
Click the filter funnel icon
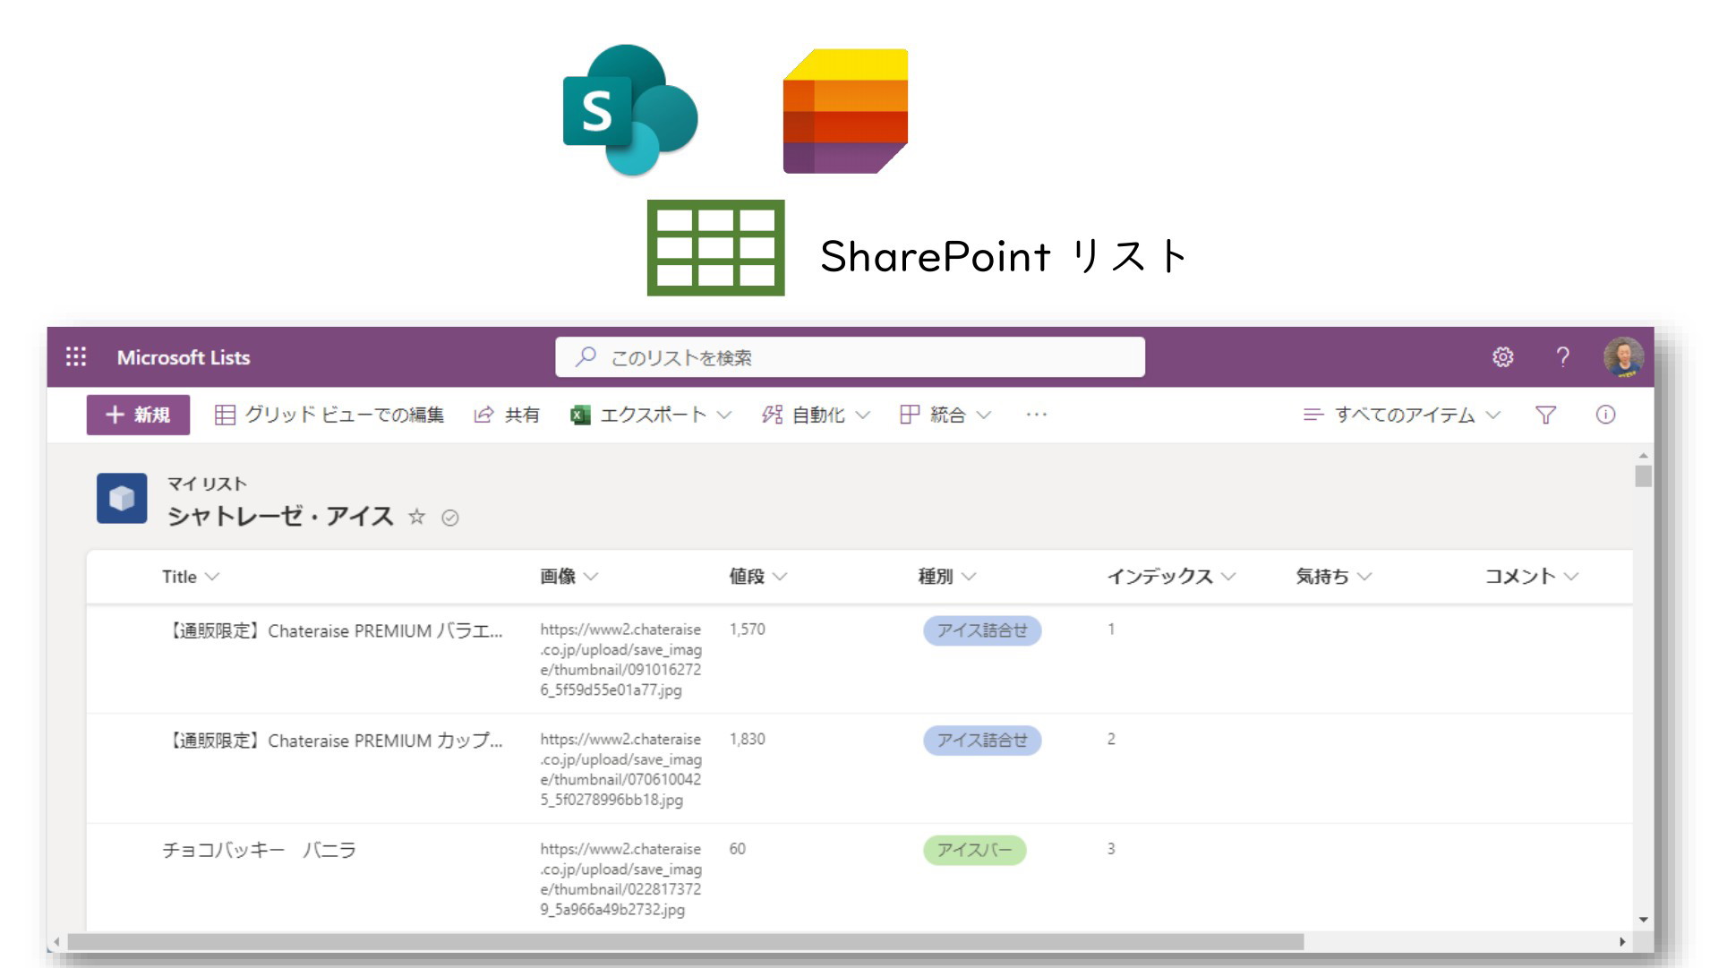coord(1545,415)
